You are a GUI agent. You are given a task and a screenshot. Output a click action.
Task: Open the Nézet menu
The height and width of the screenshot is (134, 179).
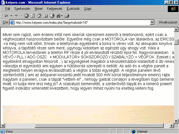(x=39, y=9)
